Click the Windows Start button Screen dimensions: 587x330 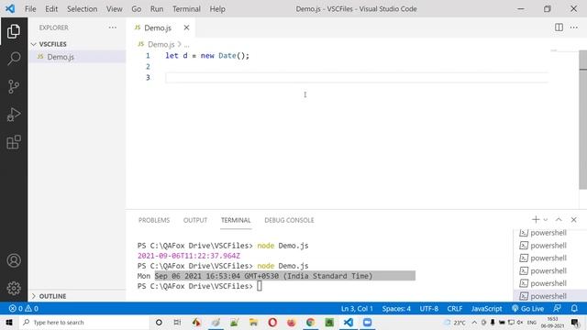pyautogui.click(x=9, y=322)
